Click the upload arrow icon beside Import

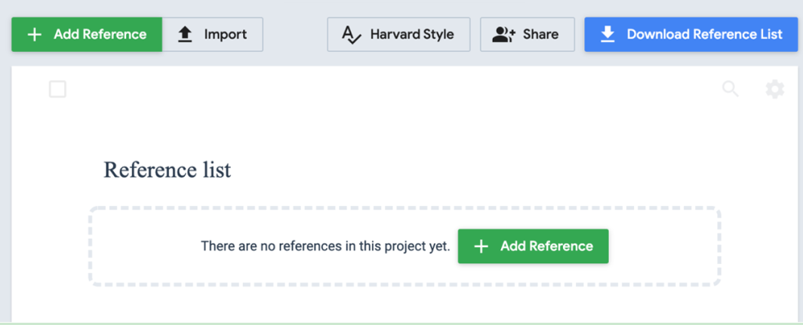tap(185, 35)
